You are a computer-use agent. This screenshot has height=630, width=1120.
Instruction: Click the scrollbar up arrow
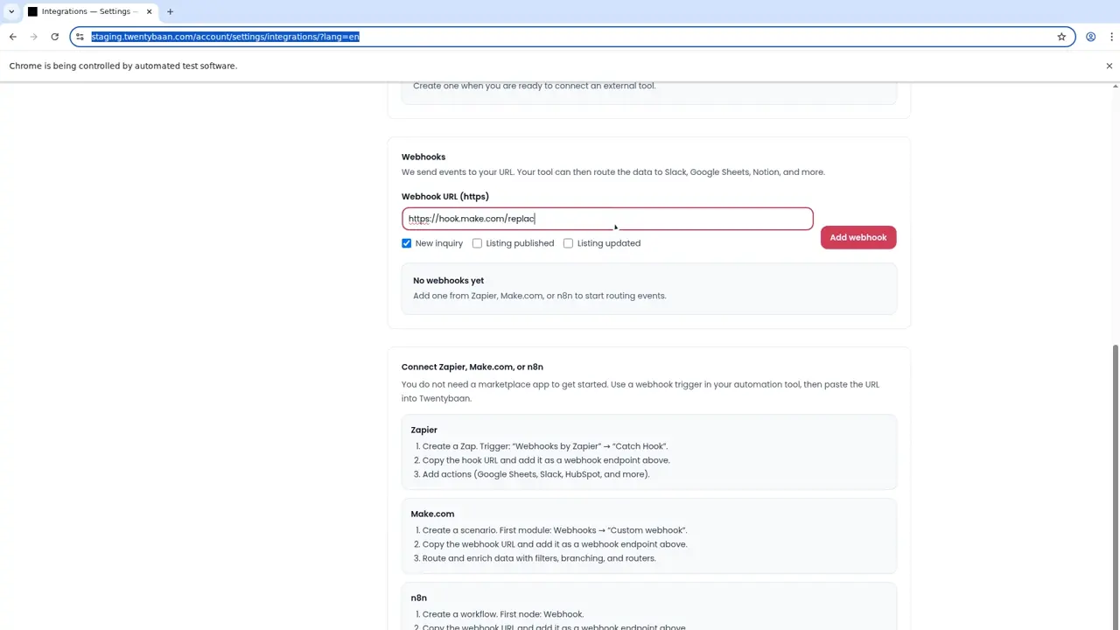[x=1114, y=85]
